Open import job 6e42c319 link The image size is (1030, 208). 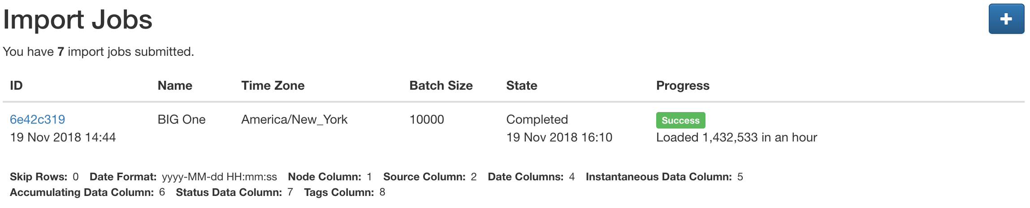tap(38, 120)
